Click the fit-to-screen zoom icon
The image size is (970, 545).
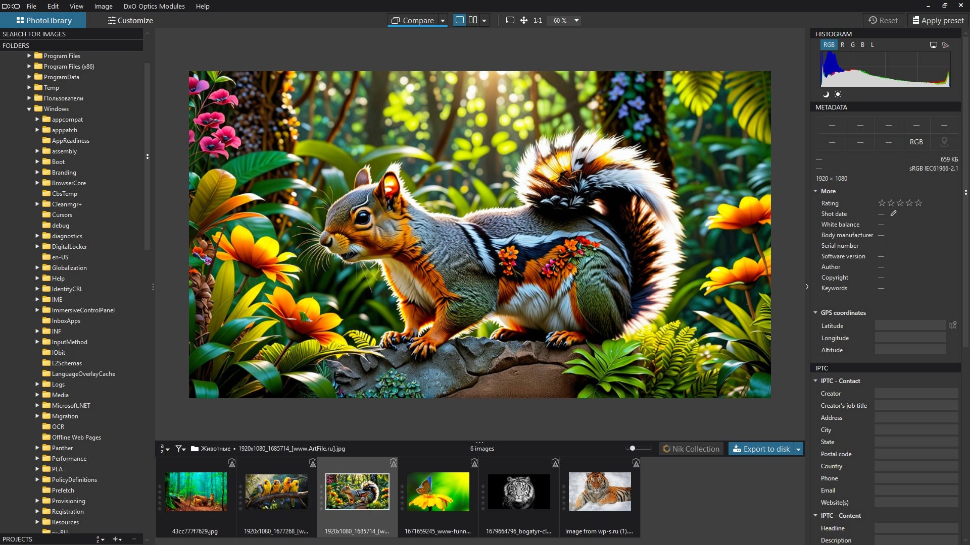(510, 20)
